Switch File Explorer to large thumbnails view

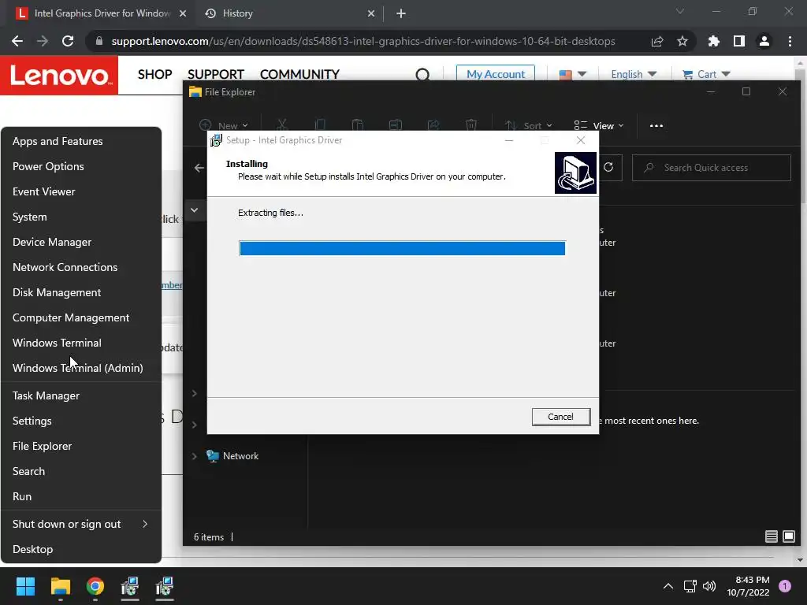click(x=788, y=536)
